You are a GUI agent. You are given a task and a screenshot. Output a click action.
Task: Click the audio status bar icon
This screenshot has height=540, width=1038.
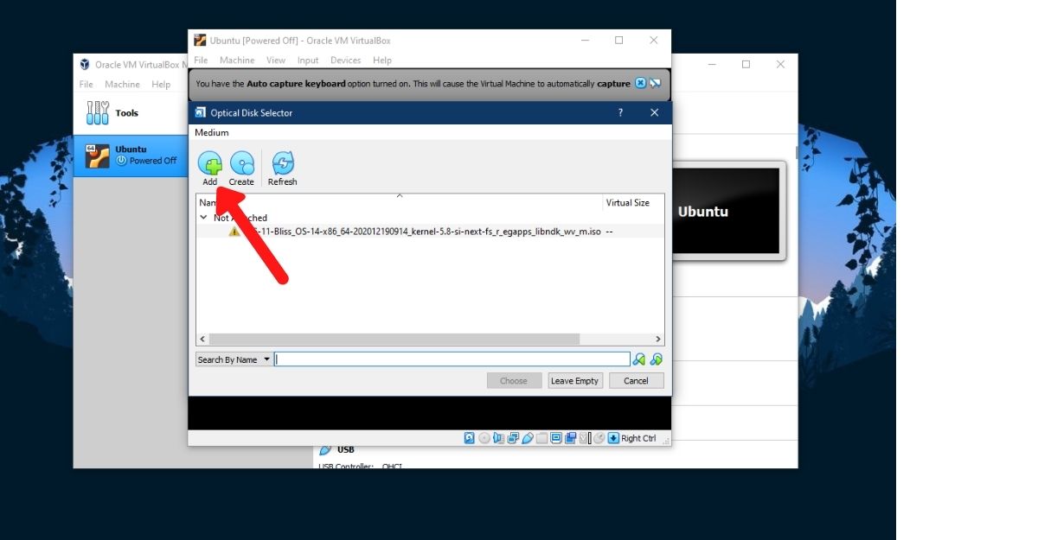[499, 438]
